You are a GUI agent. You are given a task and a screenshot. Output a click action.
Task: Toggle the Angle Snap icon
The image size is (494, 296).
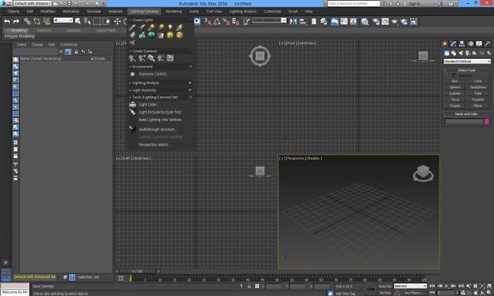point(217,21)
